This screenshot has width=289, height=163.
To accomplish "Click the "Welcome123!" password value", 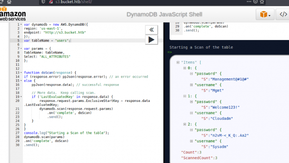I will (225, 107).
